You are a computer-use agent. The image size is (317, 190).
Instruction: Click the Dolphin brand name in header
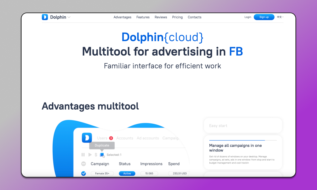[x=58, y=17]
